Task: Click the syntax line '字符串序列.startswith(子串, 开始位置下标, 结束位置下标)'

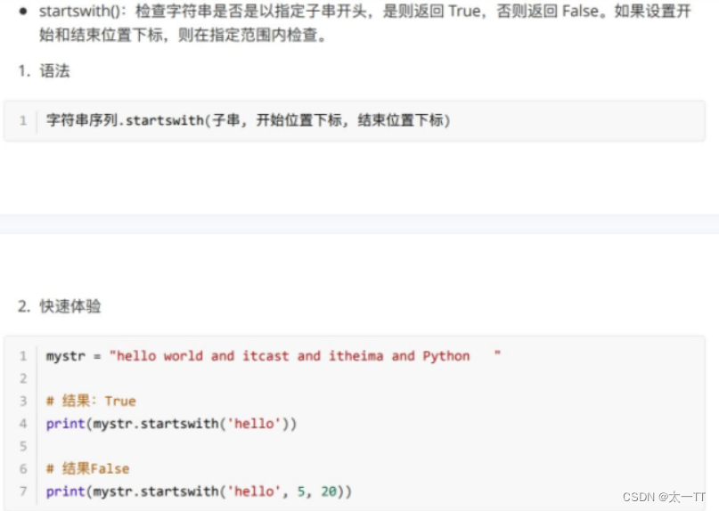Action: (x=248, y=120)
